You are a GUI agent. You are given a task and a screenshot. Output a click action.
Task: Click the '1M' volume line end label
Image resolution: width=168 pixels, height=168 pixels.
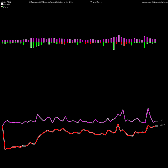tap(161, 120)
